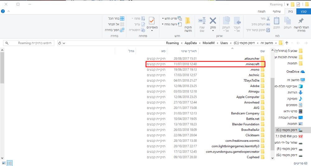Screen dimensions: 311x166
Task: Switch to large icons view in status bar
Action: tap(4, 163)
